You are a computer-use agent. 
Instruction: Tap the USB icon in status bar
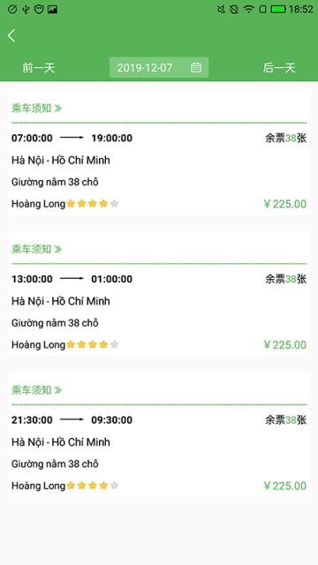(26, 9)
